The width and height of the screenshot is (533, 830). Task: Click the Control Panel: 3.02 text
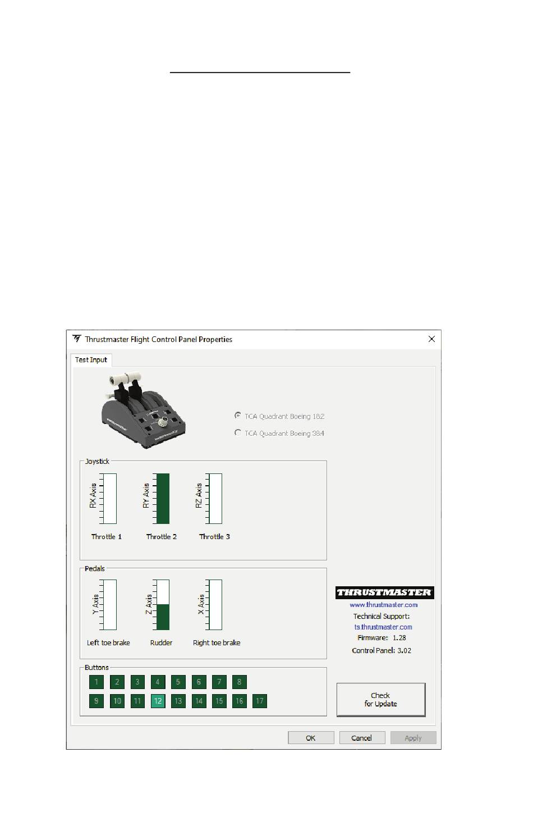(382, 651)
